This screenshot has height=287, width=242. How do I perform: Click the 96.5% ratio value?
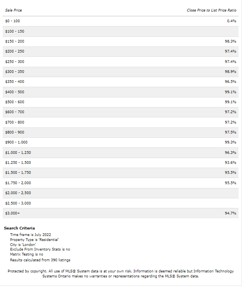tap(231, 82)
